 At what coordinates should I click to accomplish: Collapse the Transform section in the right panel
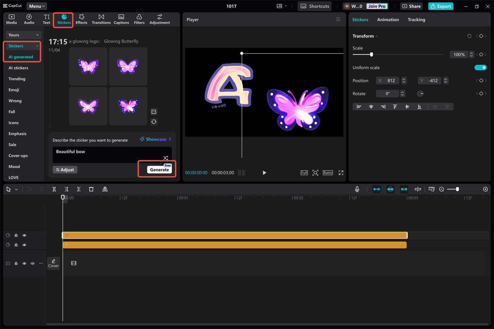(x=376, y=36)
